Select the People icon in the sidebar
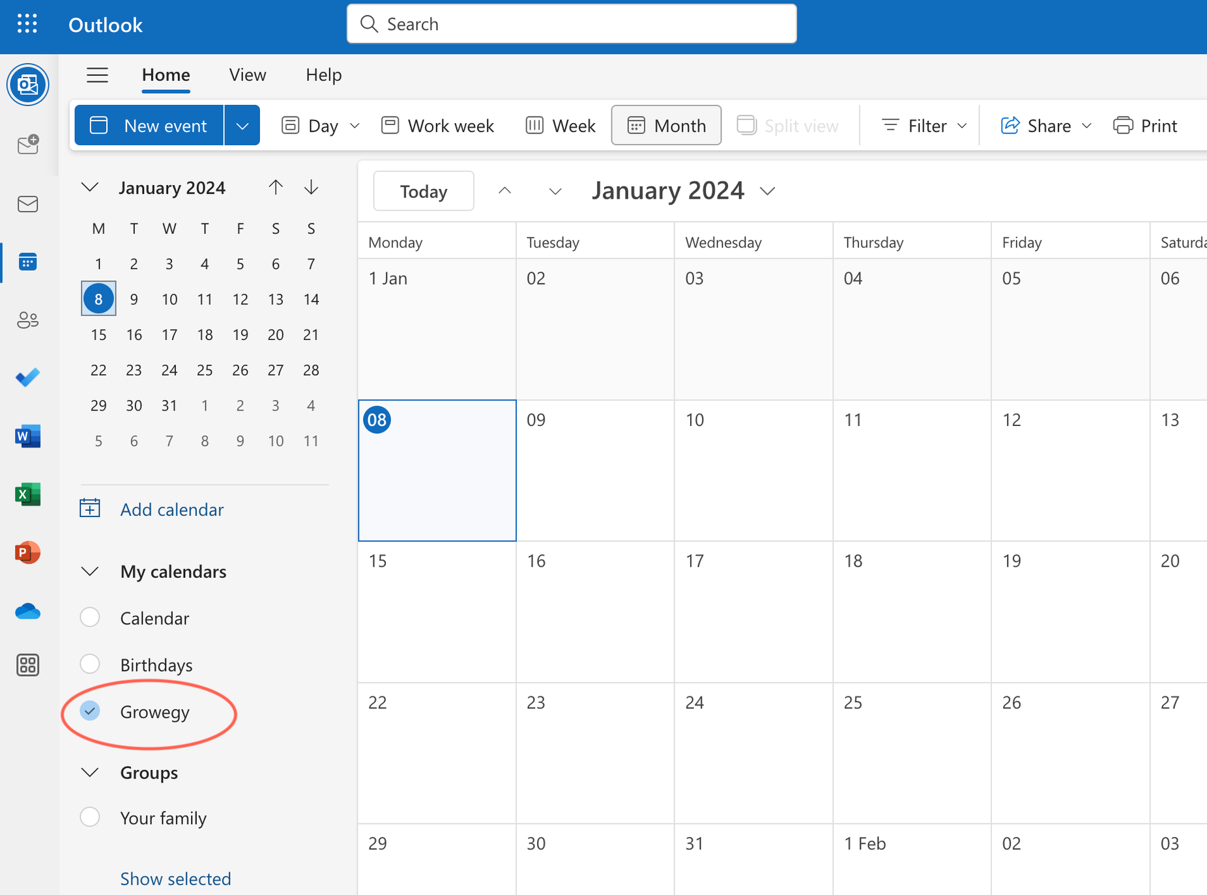 pos(27,320)
